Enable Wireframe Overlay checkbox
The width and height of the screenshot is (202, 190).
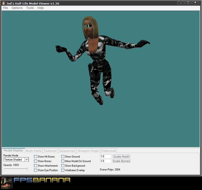[63, 170]
